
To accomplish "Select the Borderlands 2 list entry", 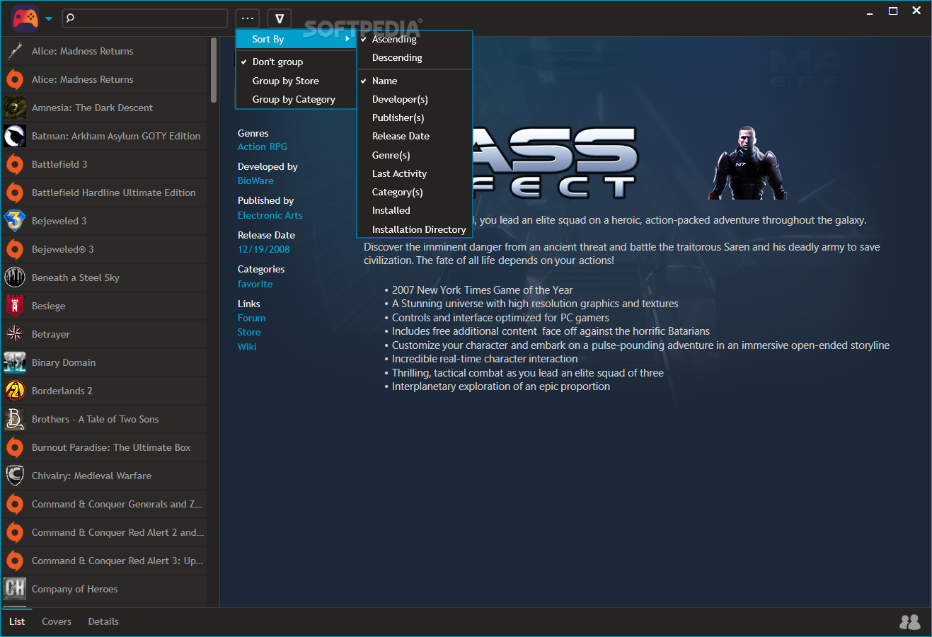I will [105, 391].
